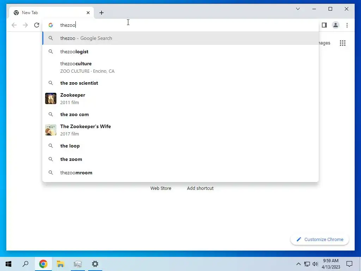The width and height of the screenshot is (361, 271).
Task: Click Add shortcut
Action: pyautogui.click(x=200, y=188)
